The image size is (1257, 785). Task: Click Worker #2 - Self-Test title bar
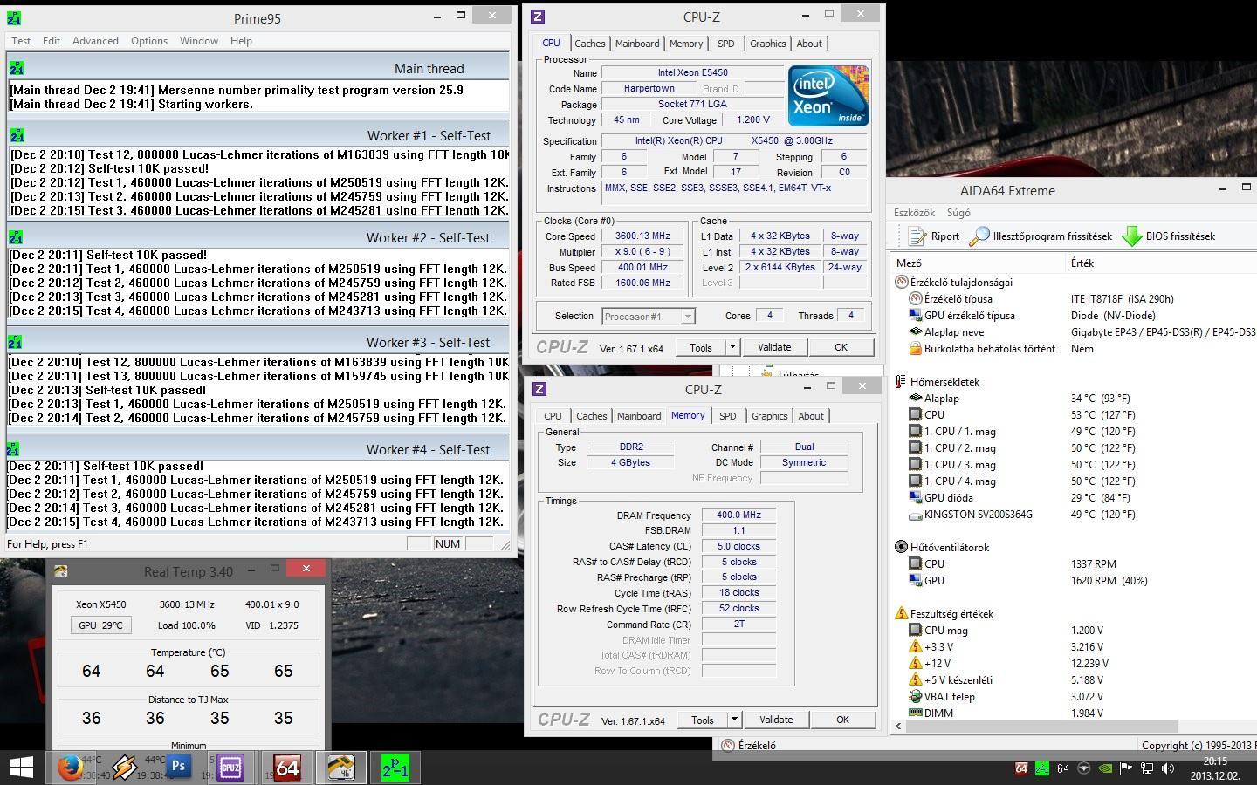tap(258, 237)
